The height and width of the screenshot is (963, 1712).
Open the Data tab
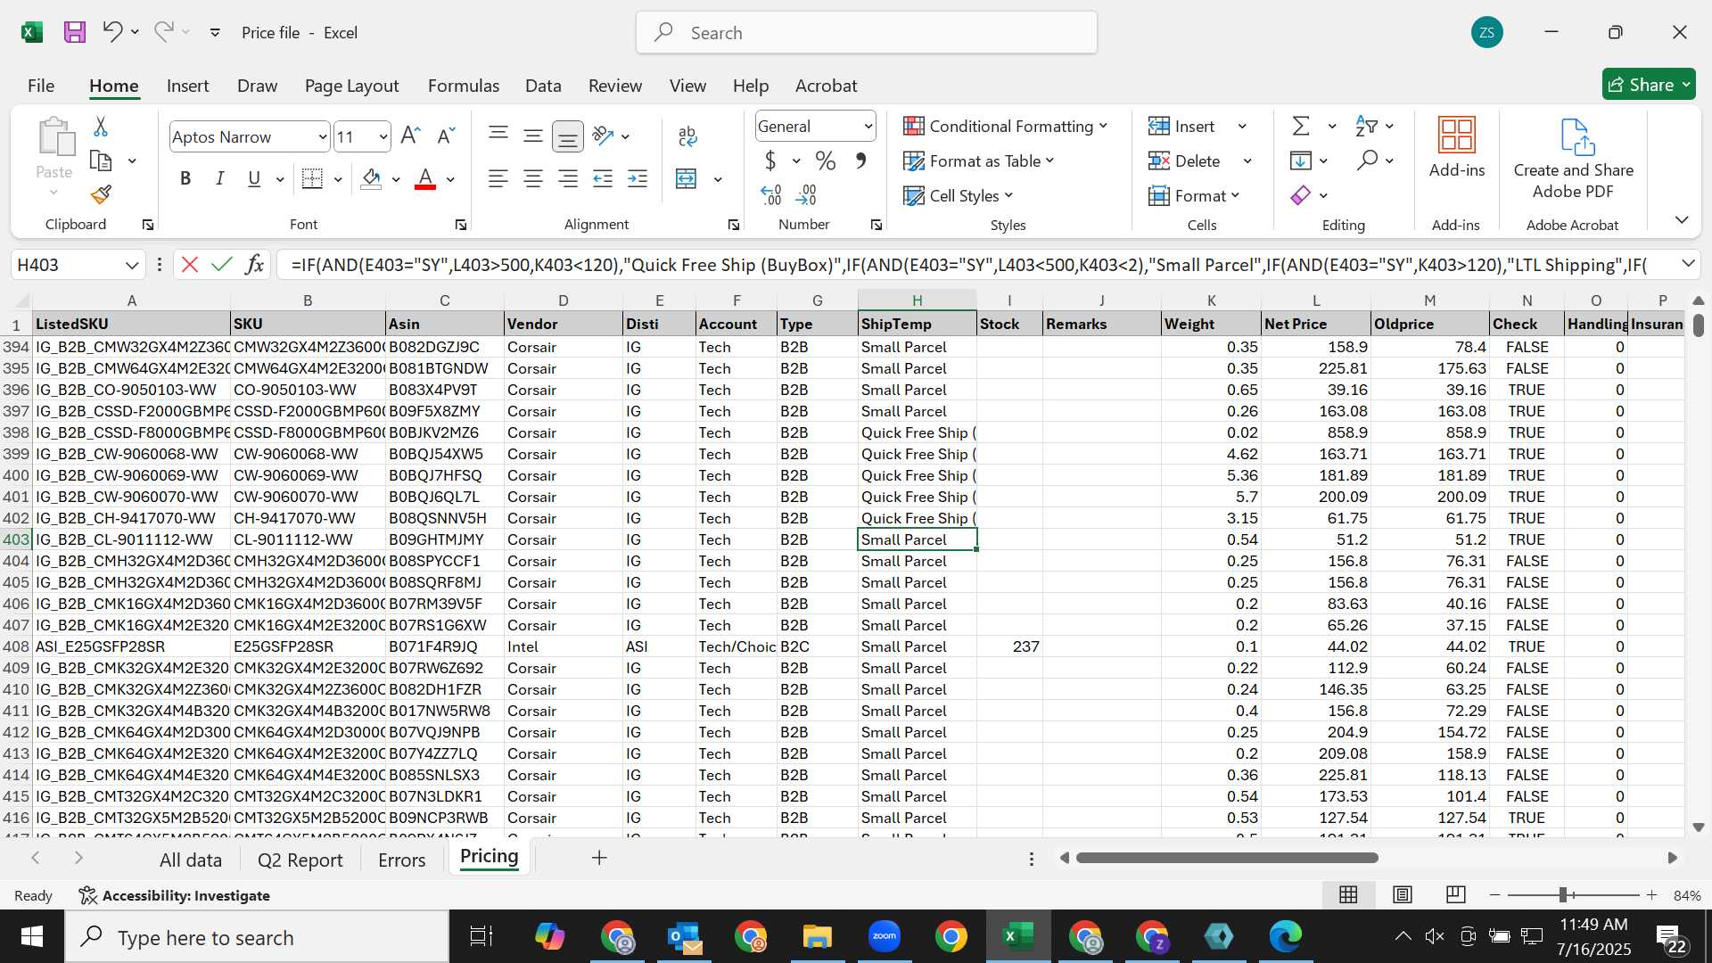tap(543, 86)
